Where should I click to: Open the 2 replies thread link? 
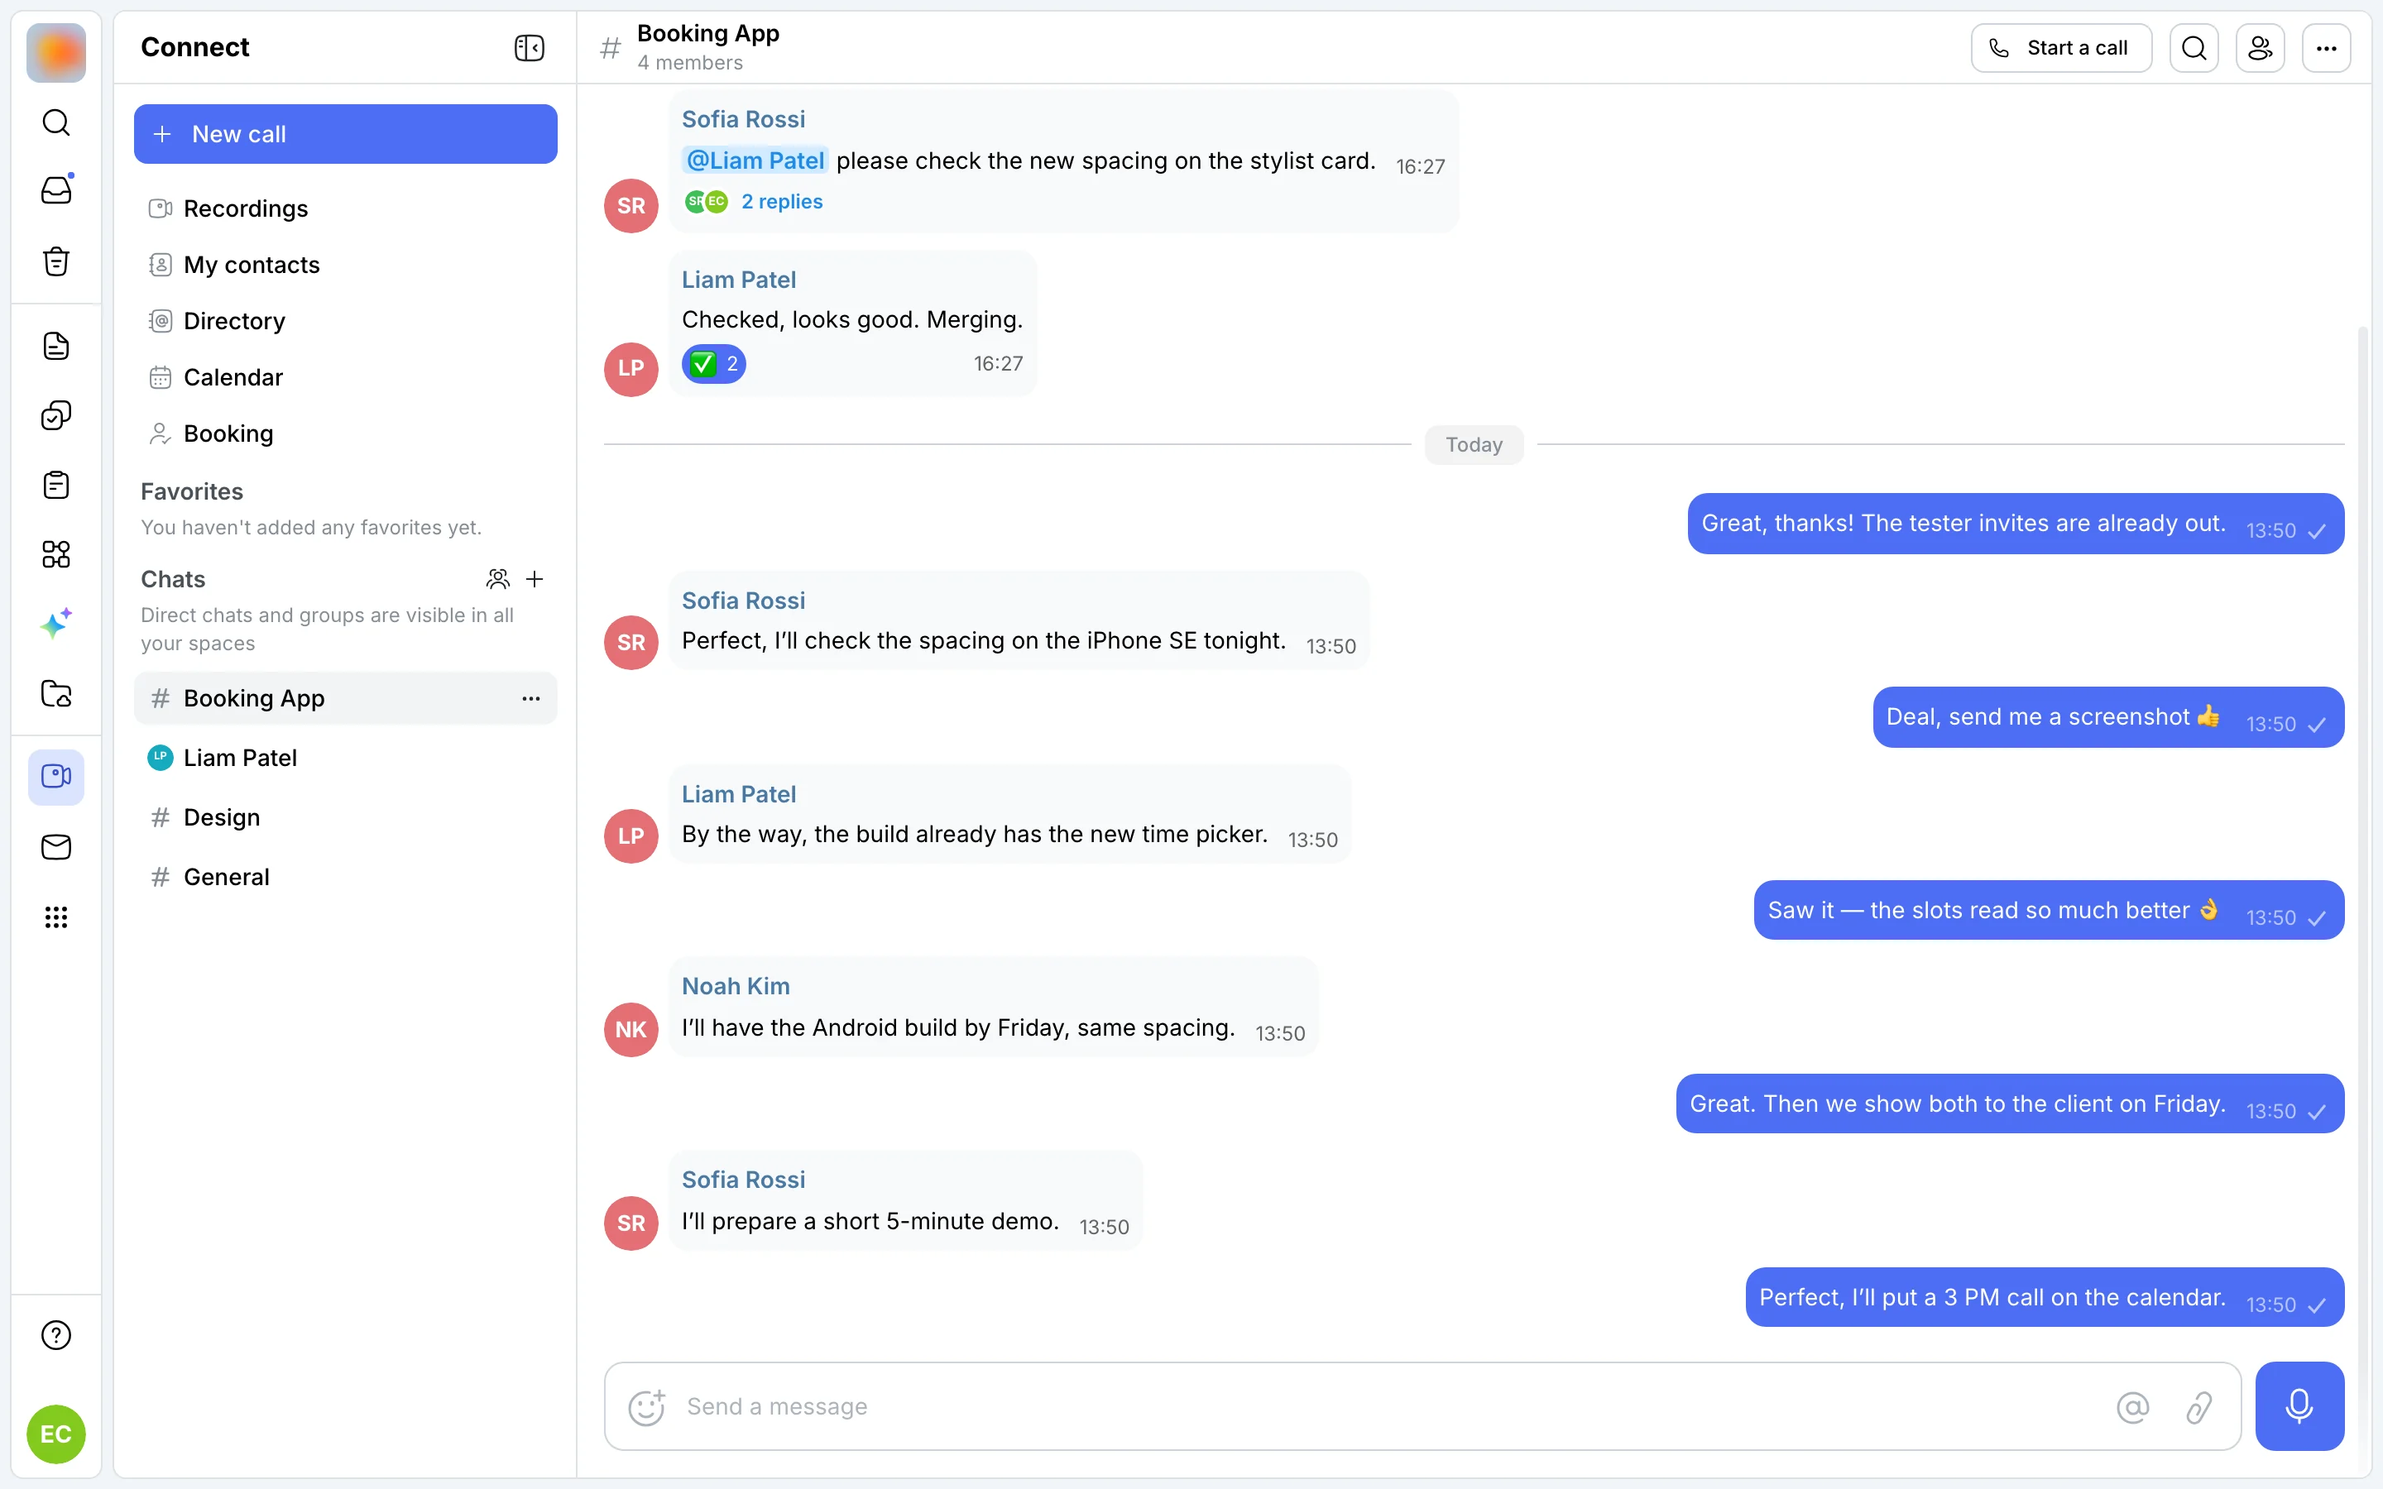coord(782,201)
